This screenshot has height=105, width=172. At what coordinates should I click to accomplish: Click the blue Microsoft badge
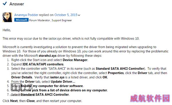(21, 20)
